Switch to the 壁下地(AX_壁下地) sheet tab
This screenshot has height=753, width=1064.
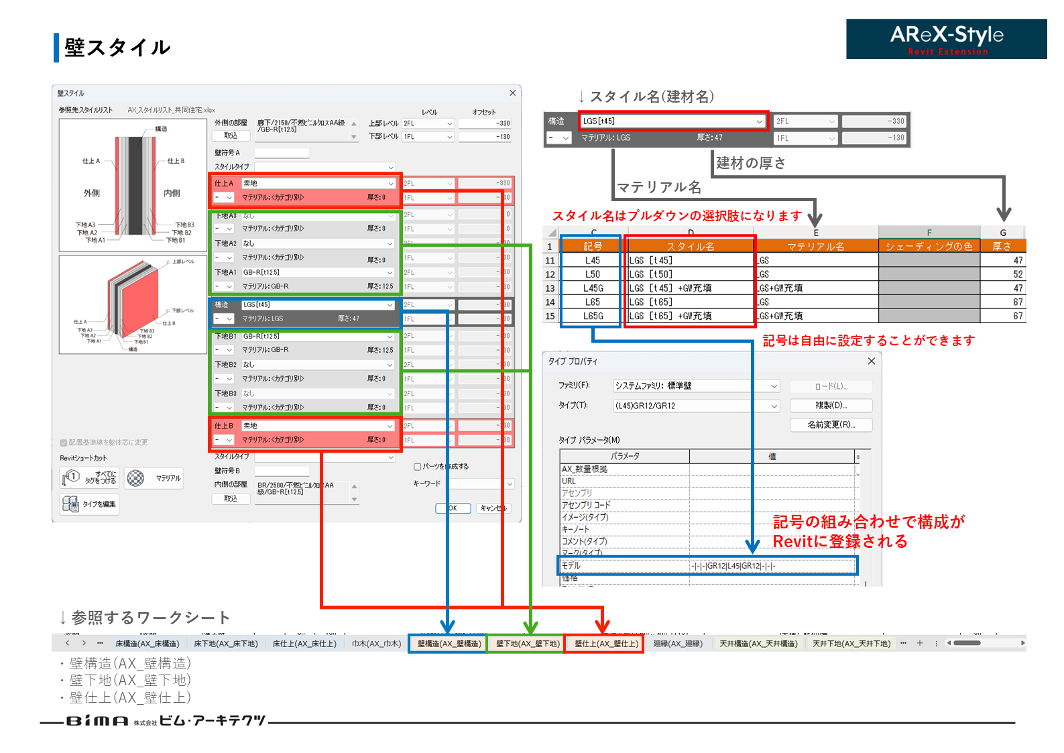(528, 644)
